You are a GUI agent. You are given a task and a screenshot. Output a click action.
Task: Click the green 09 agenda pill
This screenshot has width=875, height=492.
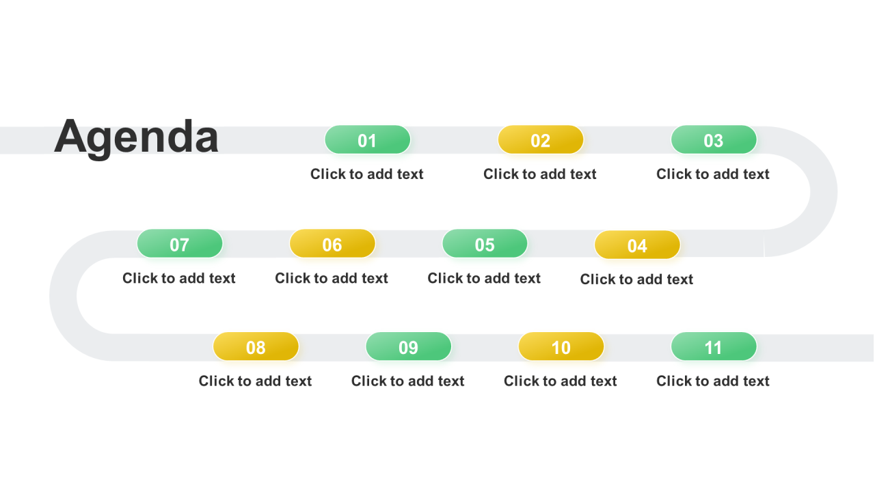click(408, 346)
